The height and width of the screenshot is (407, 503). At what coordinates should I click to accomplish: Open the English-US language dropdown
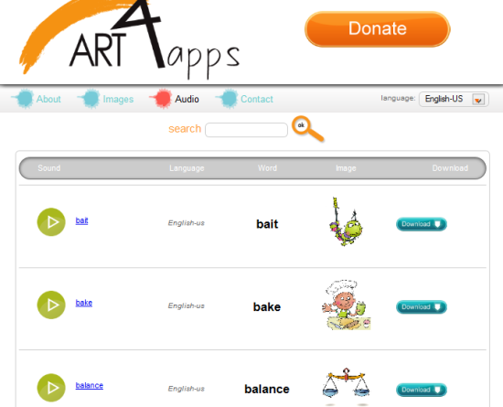454,99
